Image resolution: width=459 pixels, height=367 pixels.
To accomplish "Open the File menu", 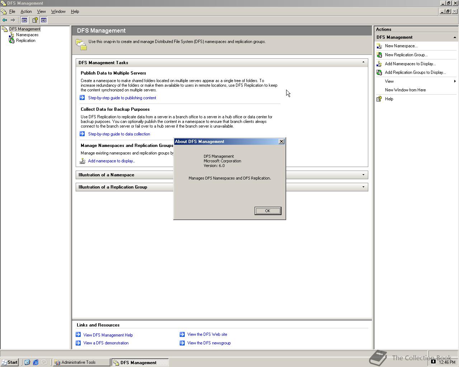I will [x=12, y=11].
